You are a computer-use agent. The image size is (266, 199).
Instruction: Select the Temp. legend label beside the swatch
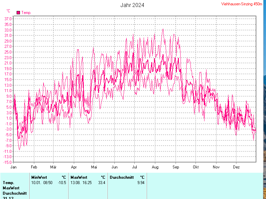pos(26,13)
